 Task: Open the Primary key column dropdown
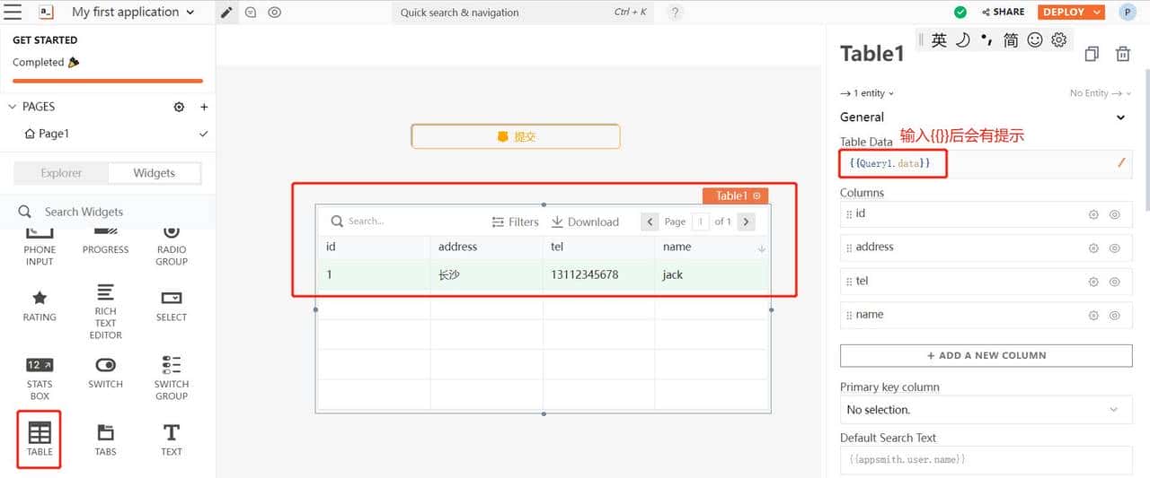click(x=986, y=410)
